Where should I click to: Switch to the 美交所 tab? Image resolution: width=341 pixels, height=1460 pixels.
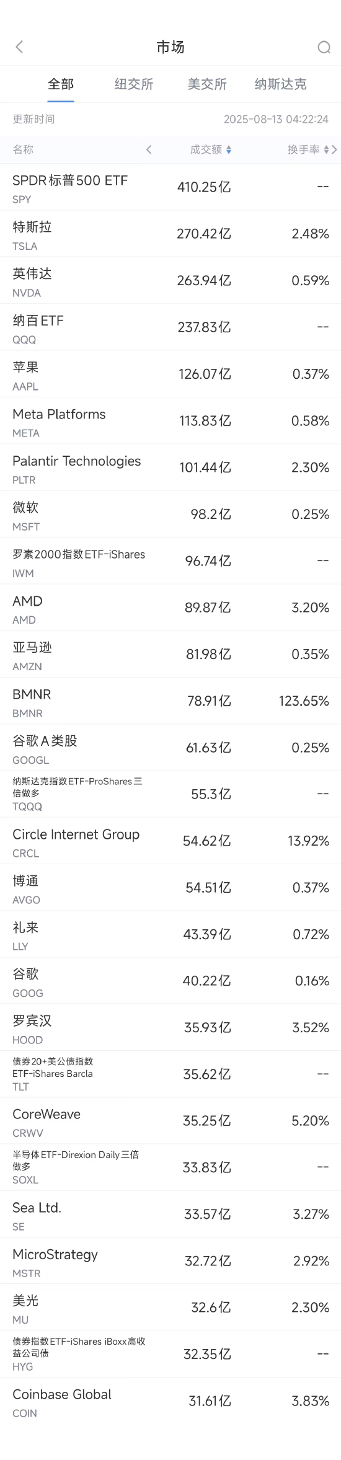pos(207,84)
